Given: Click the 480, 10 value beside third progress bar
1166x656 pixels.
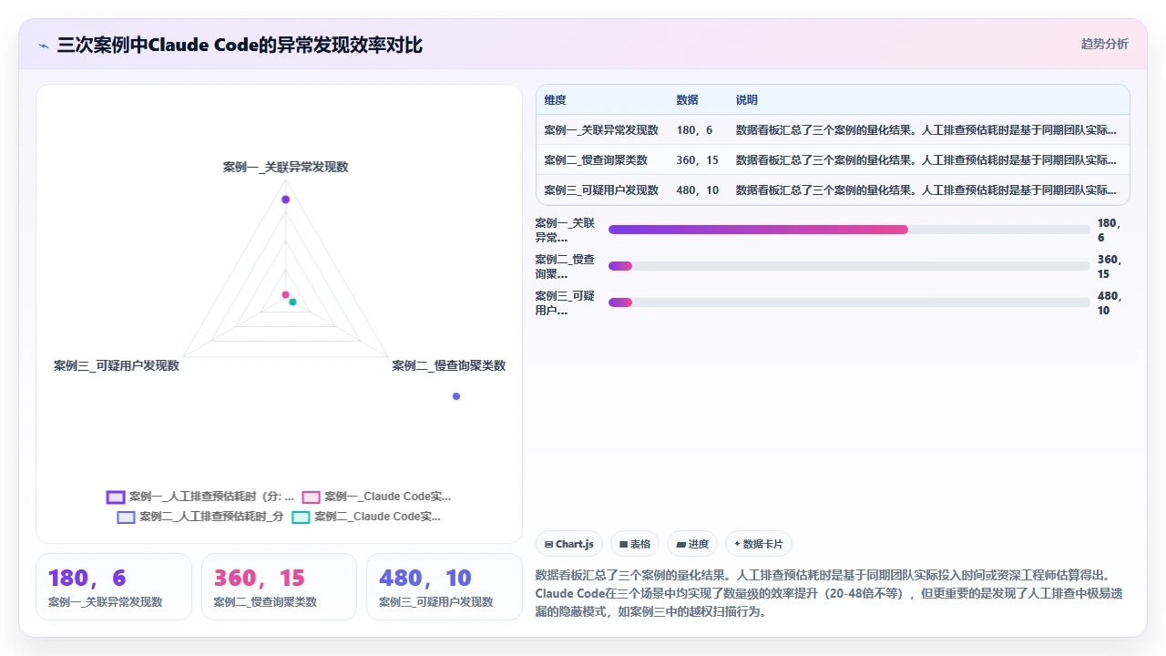Looking at the screenshot, I should (1110, 302).
